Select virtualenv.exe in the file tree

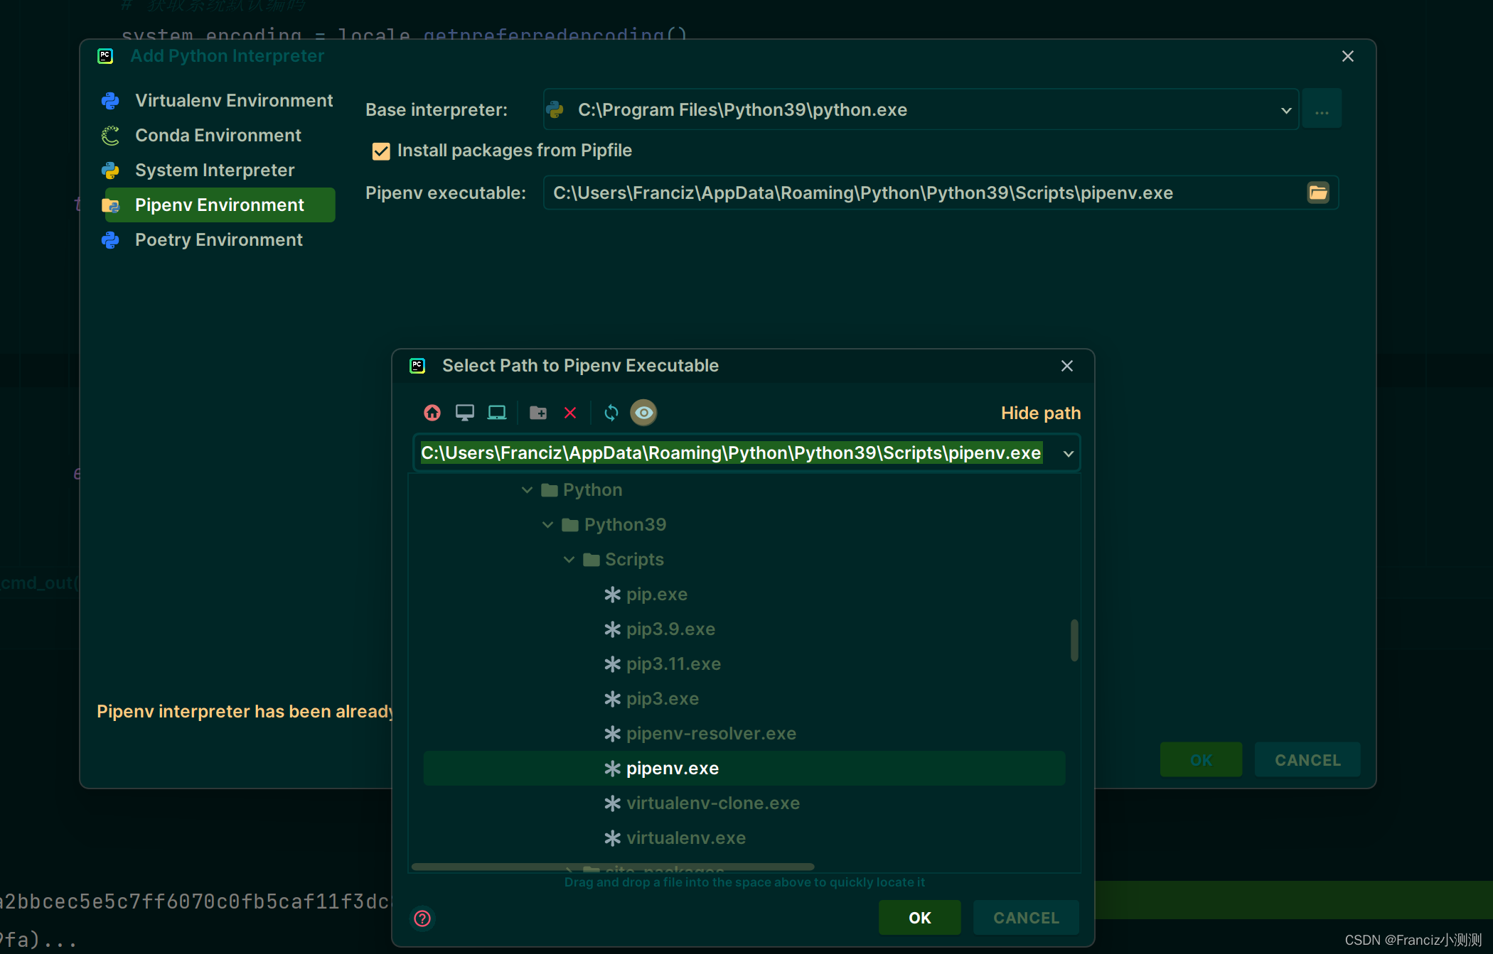coord(685,838)
